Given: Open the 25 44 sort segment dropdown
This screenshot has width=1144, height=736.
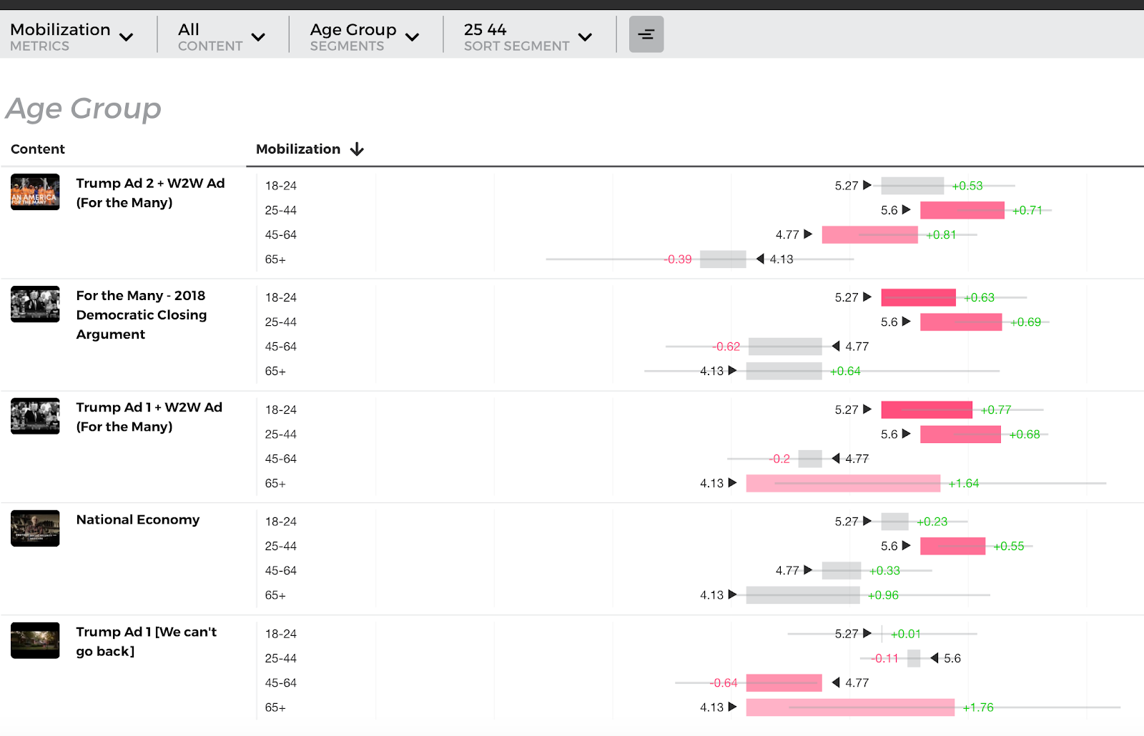Looking at the screenshot, I should click(x=528, y=36).
